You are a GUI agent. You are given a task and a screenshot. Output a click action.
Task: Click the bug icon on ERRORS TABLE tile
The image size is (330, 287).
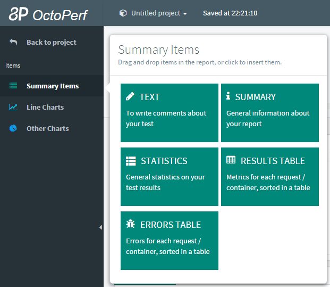click(131, 224)
